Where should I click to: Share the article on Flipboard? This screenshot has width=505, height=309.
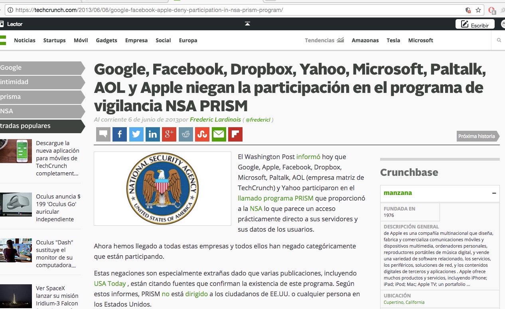[x=235, y=134]
